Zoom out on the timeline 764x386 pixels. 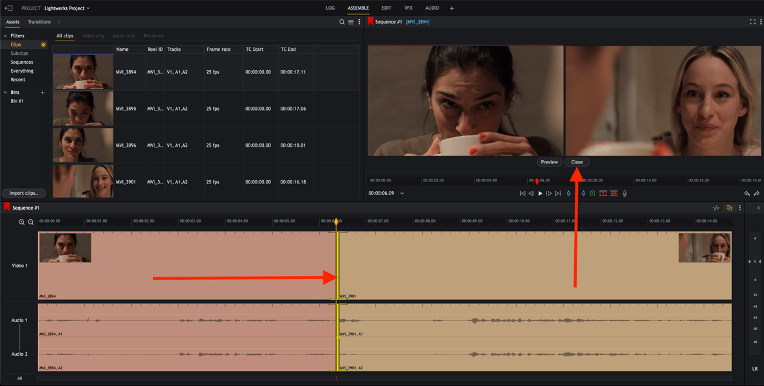point(30,222)
